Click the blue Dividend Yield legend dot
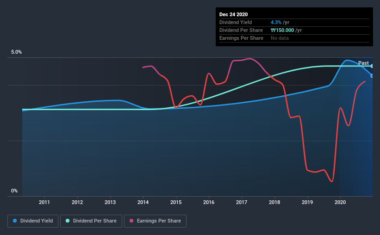Viewport: 380px width, 235px height. [x=15, y=221]
